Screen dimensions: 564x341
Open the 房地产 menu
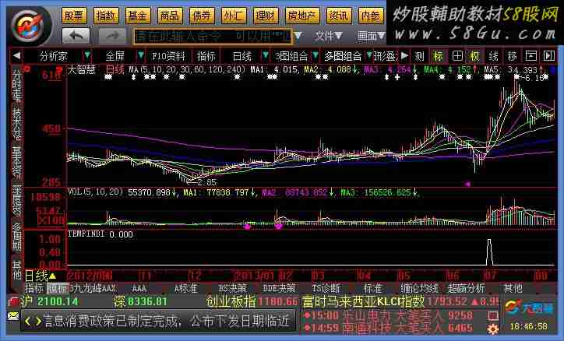[x=302, y=16]
